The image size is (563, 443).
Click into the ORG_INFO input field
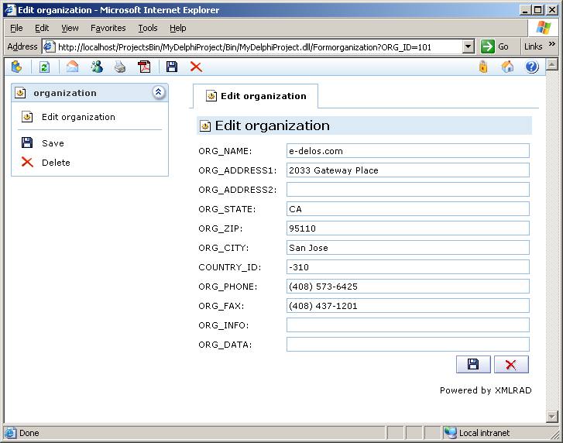tap(407, 325)
